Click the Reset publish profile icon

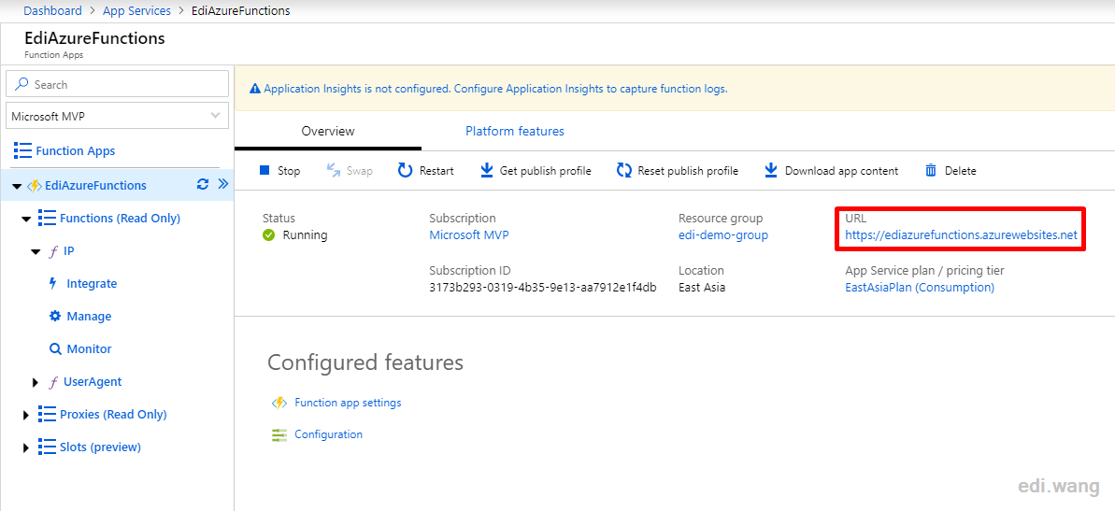pyautogui.click(x=624, y=171)
